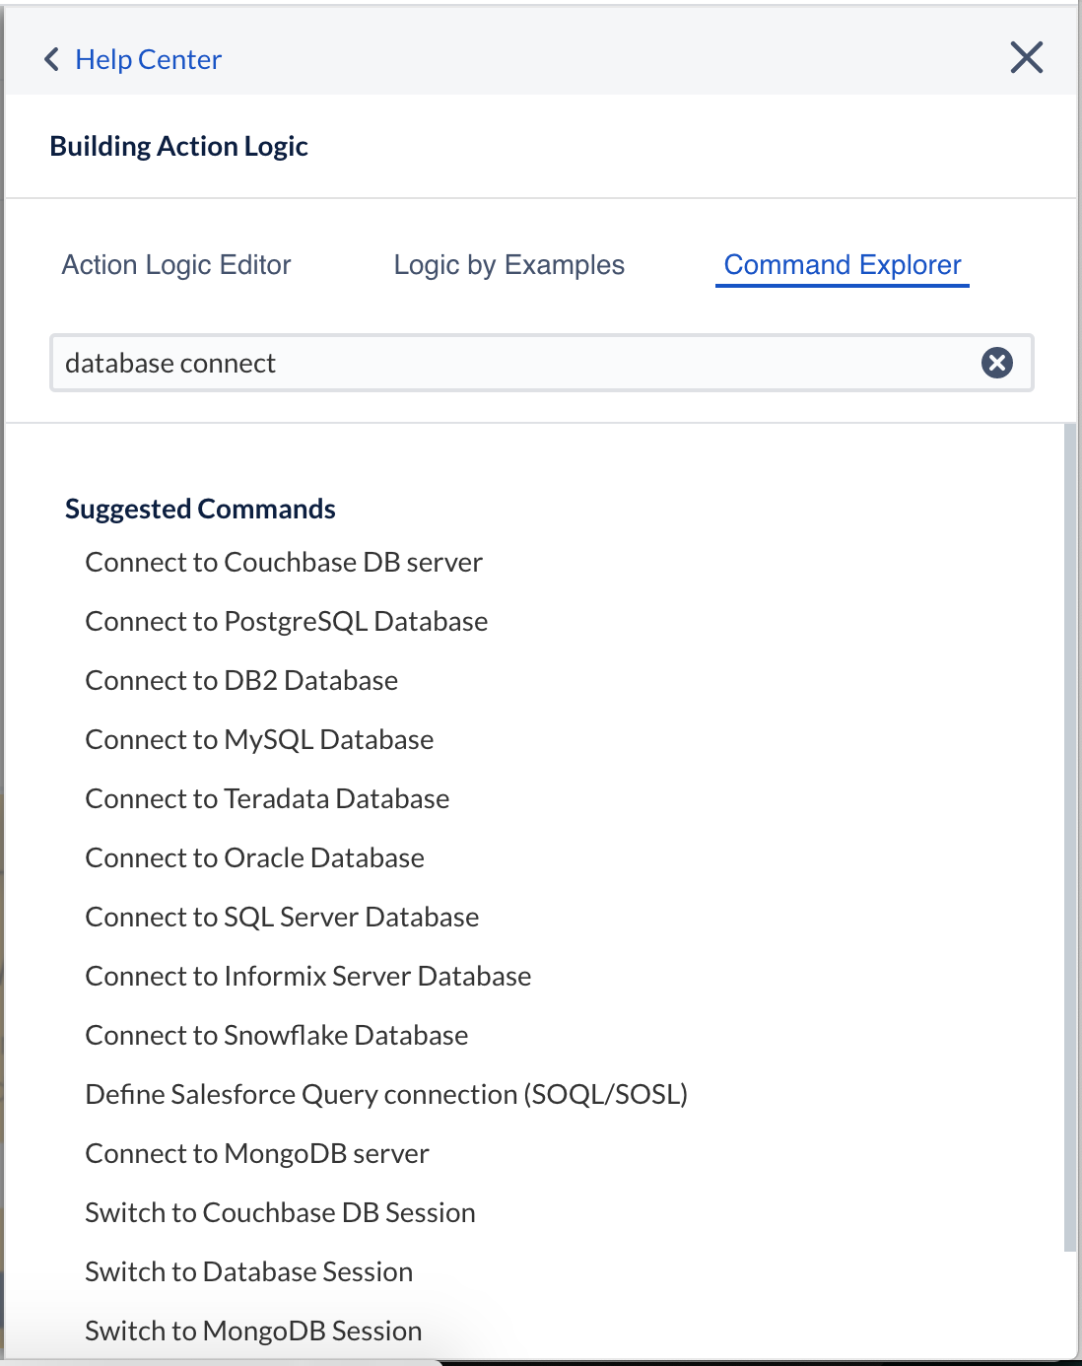
Task: Open Connect to Snowflake Database command
Action: coord(276,1035)
